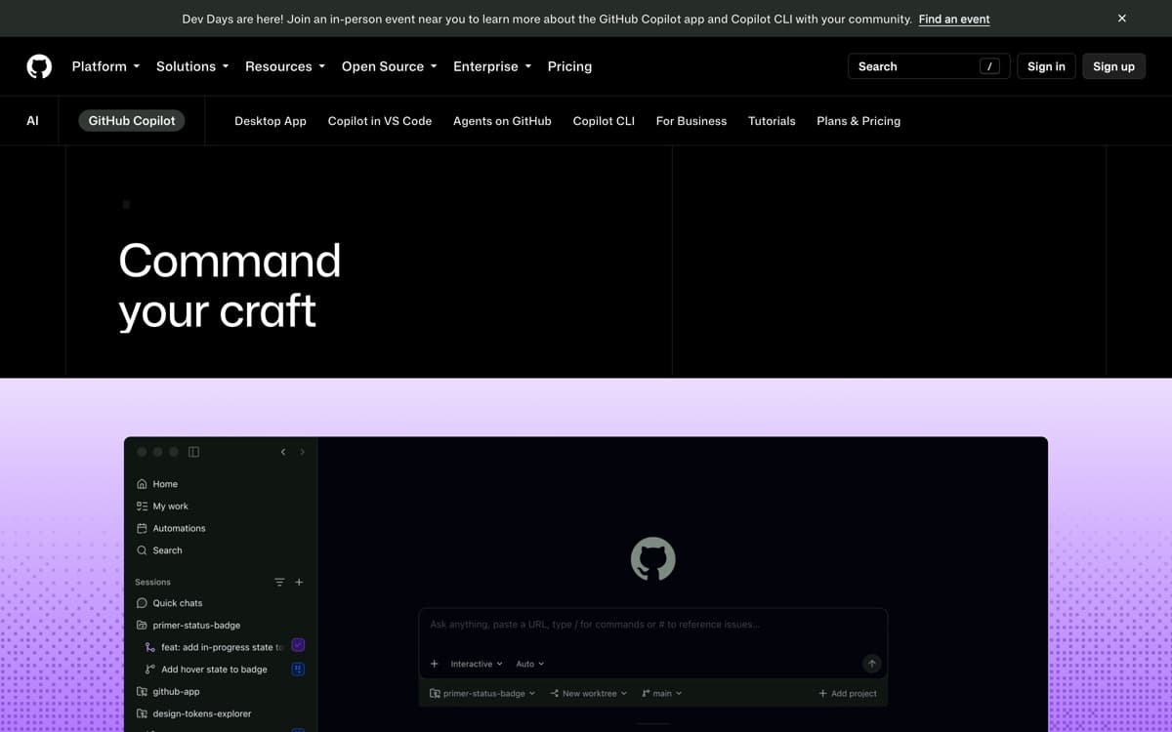Click the send arrow button
1172x732 pixels.
pyautogui.click(x=872, y=664)
